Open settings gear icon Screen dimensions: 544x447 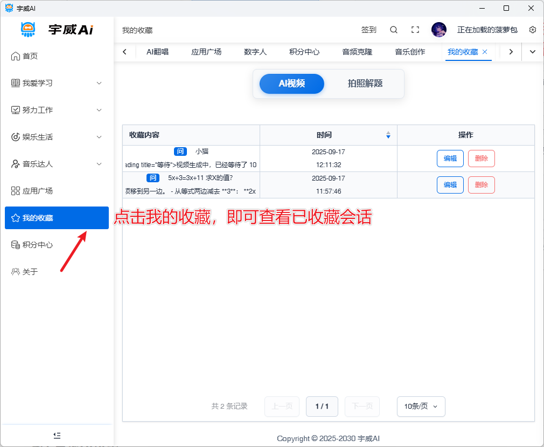[x=533, y=30]
